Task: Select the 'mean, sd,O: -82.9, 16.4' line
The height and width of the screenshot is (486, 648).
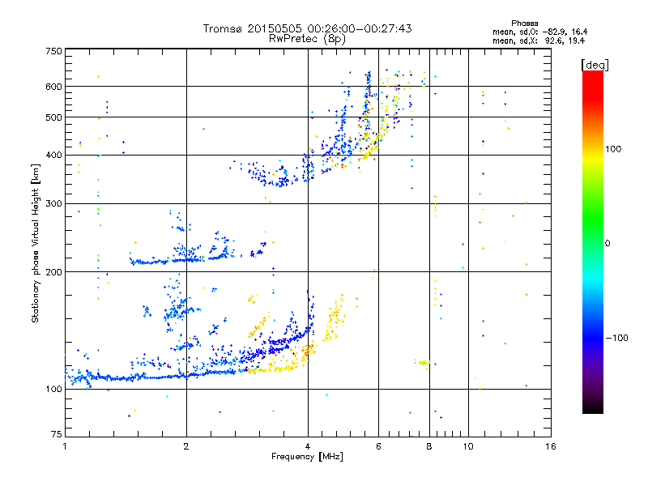Action: pyautogui.click(x=539, y=32)
